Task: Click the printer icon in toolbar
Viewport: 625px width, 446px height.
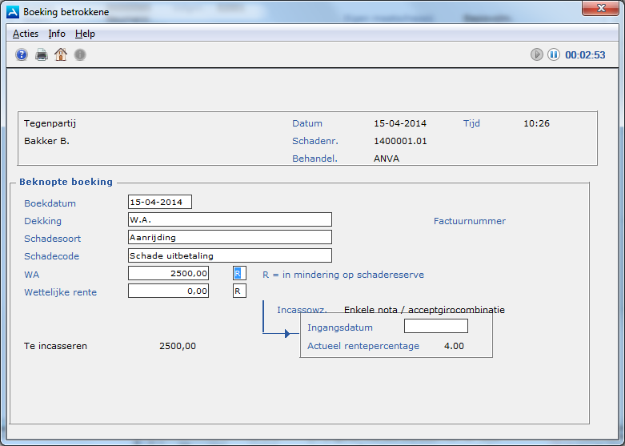Action: tap(42, 54)
